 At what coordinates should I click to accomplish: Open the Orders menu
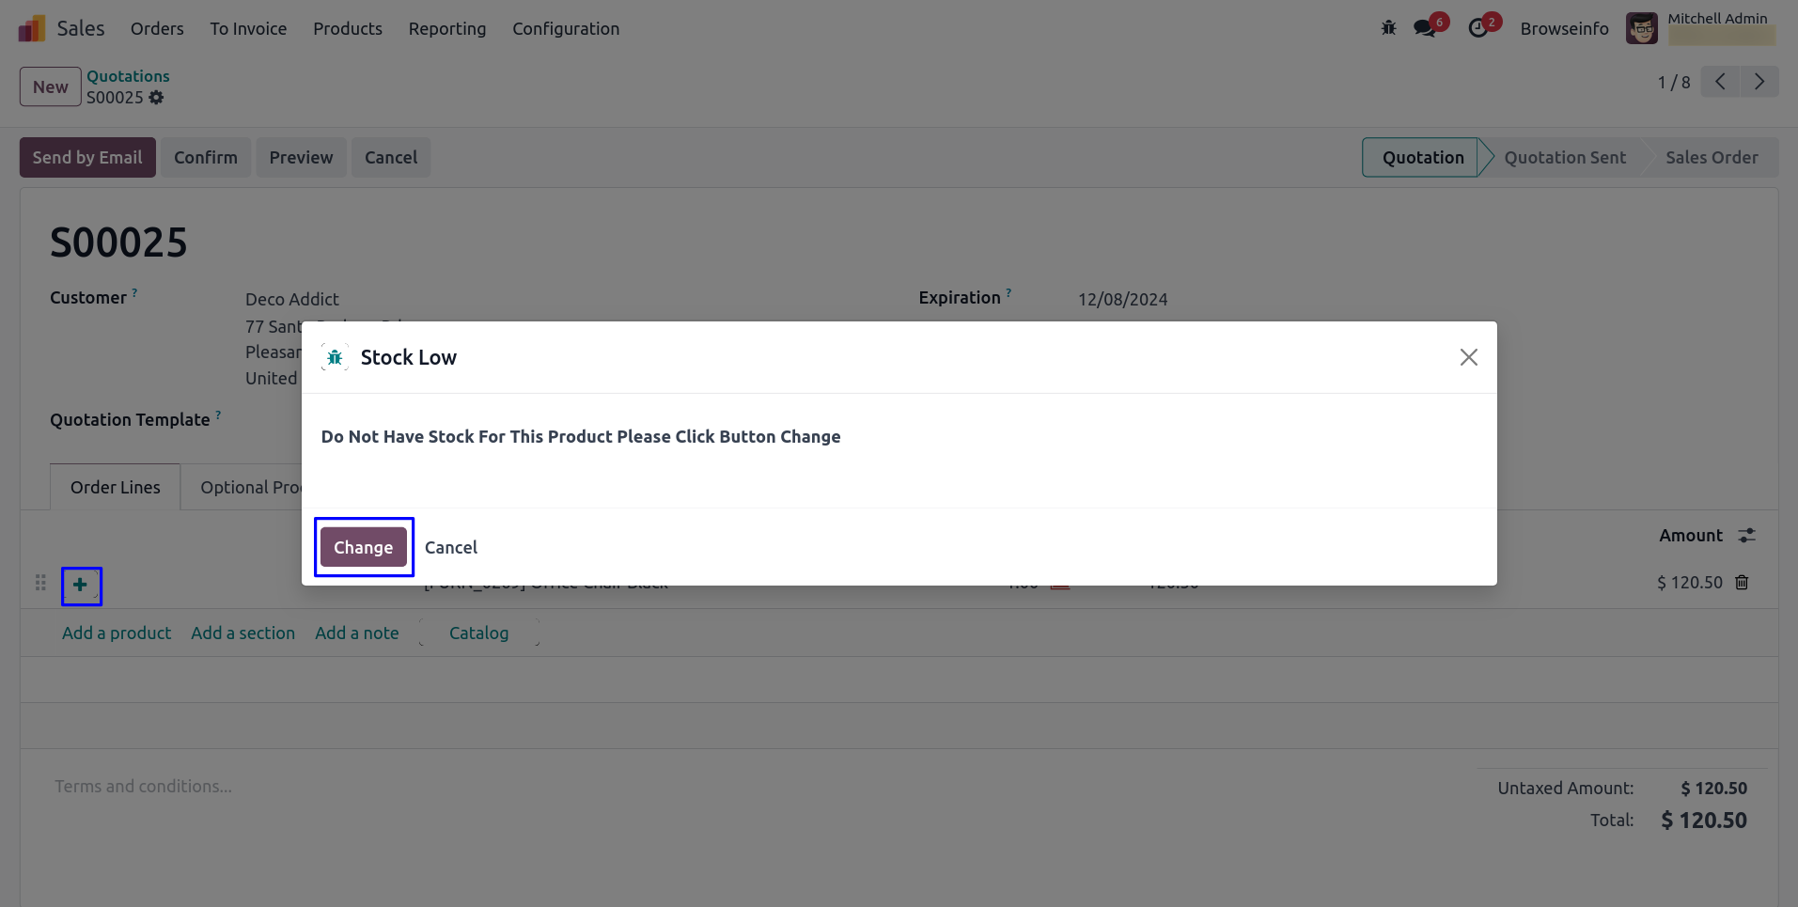(x=157, y=28)
